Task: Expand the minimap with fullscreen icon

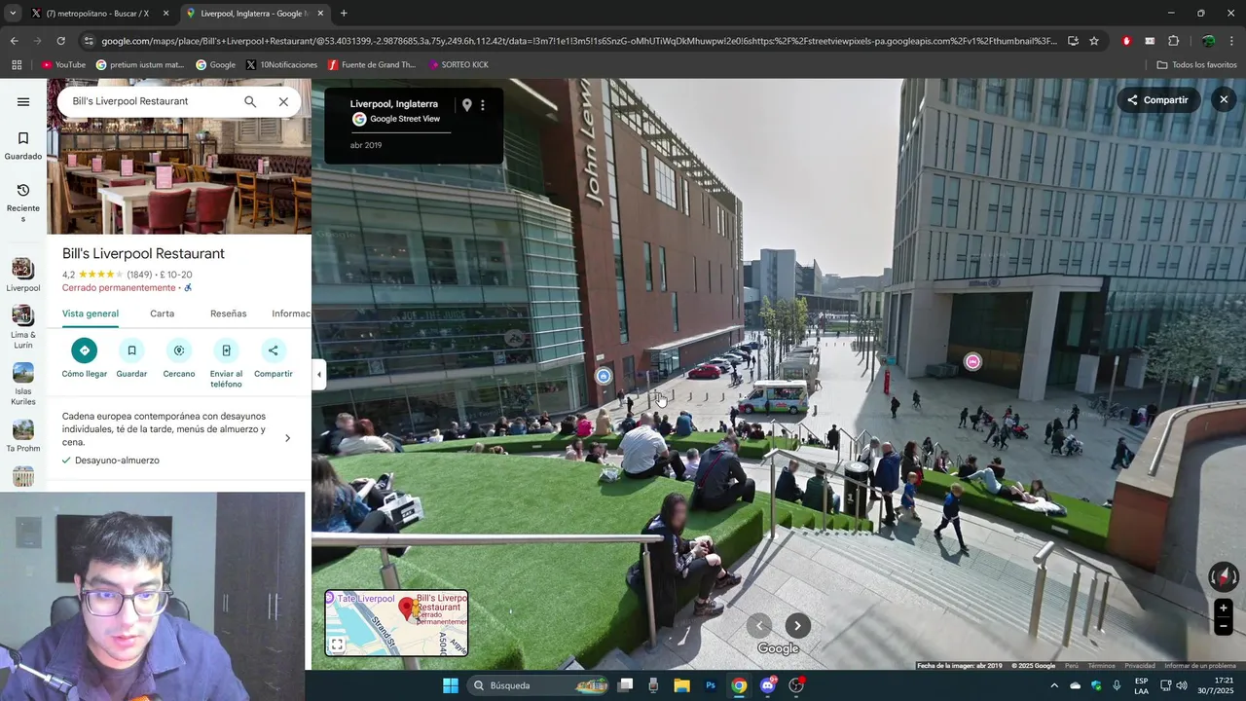Action: pos(337,645)
